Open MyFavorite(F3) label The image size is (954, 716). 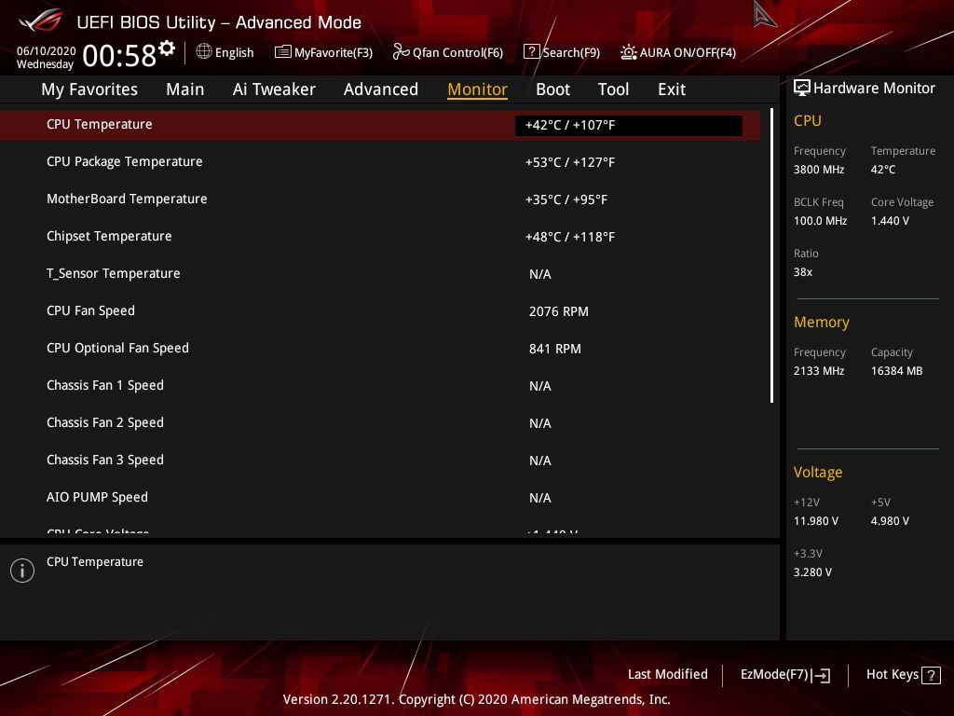pos(334,53)
